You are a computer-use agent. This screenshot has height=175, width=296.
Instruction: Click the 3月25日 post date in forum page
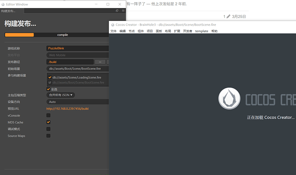[x=239, y=17]
